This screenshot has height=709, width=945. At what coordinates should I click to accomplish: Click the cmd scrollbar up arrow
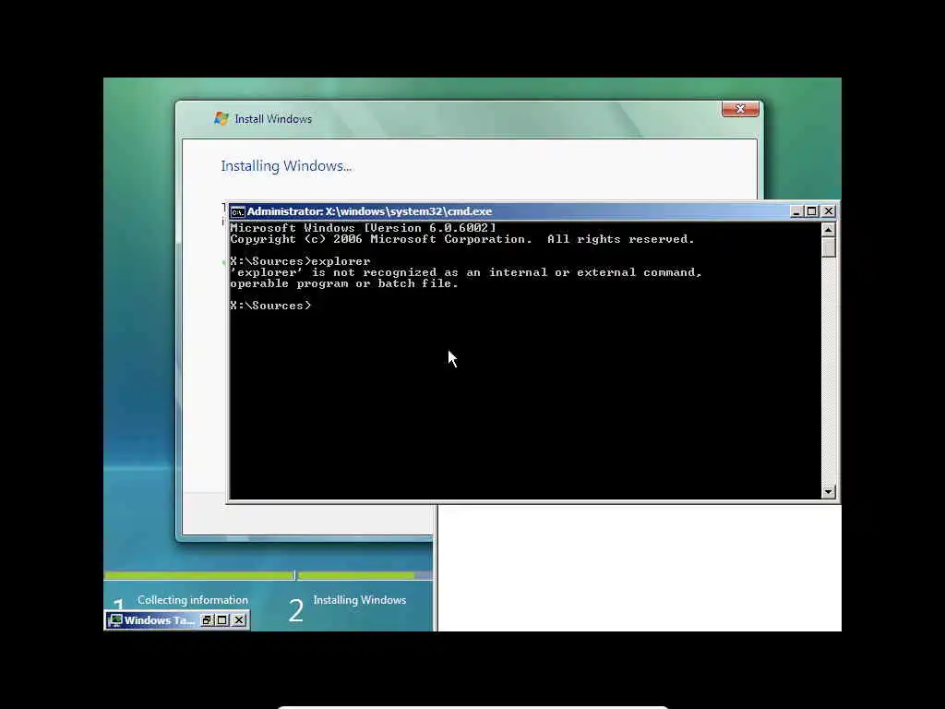(x=829, y=230)
